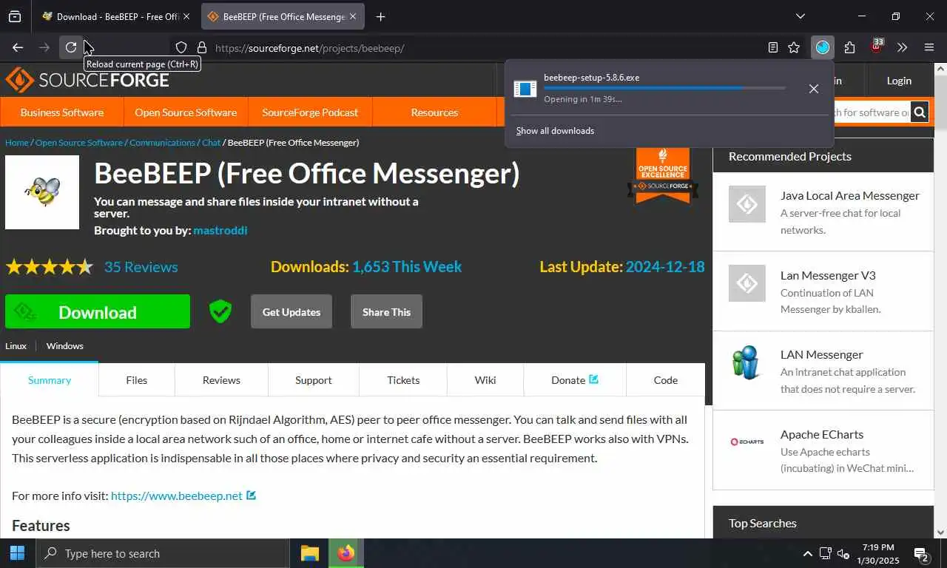Open the Files tab
The height and width of the screenshot is (568, 947).
(136, 380)
